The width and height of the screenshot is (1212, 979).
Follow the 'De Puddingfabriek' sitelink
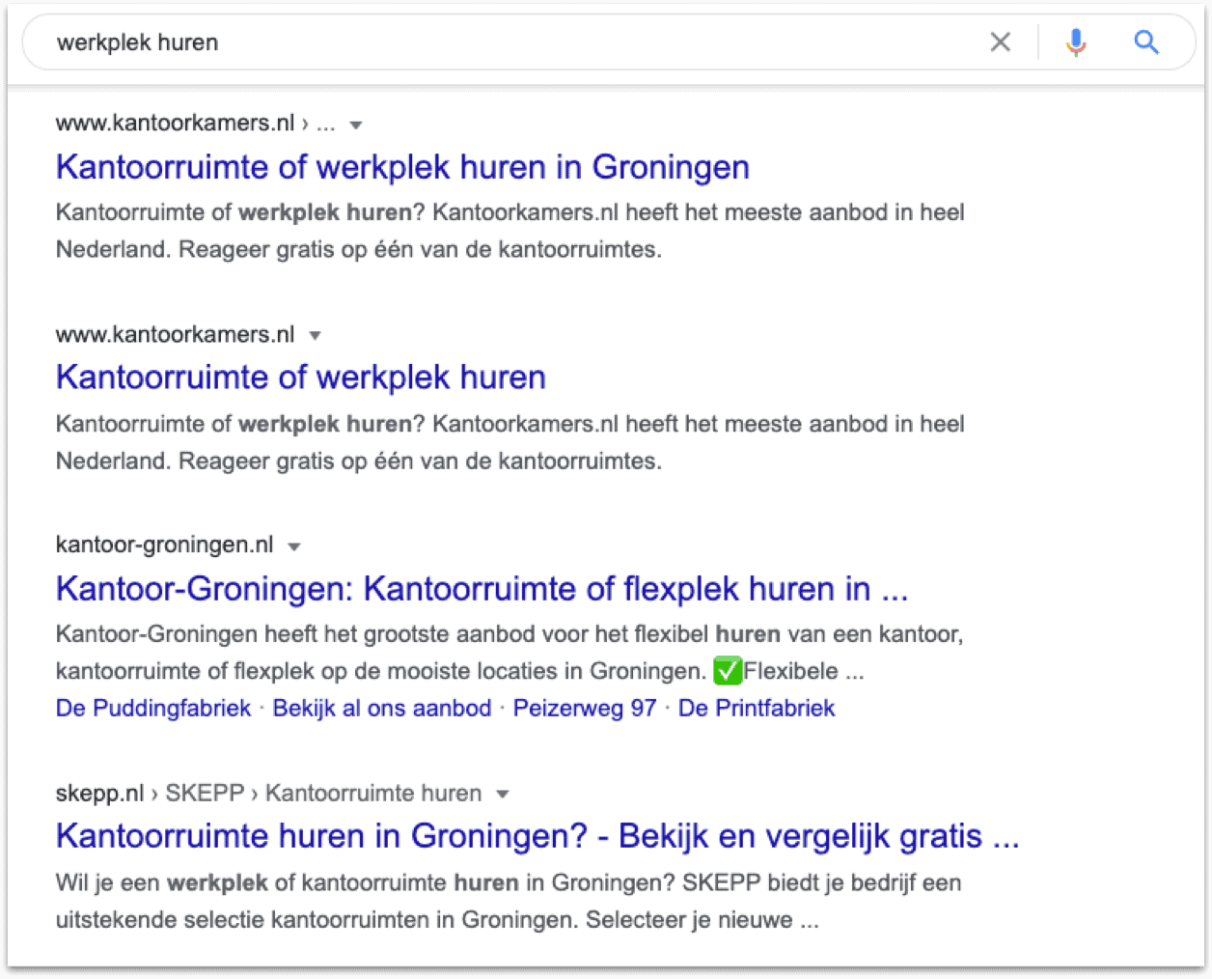tap(153, 708)
